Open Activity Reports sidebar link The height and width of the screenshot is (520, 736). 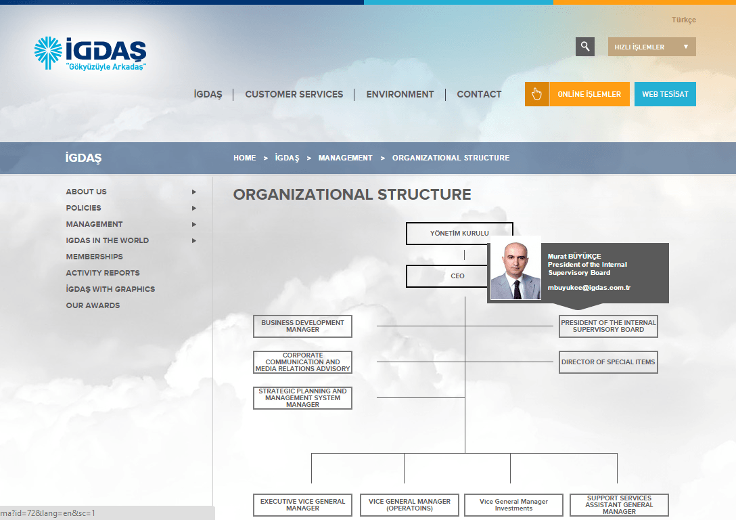click(103, 273)
